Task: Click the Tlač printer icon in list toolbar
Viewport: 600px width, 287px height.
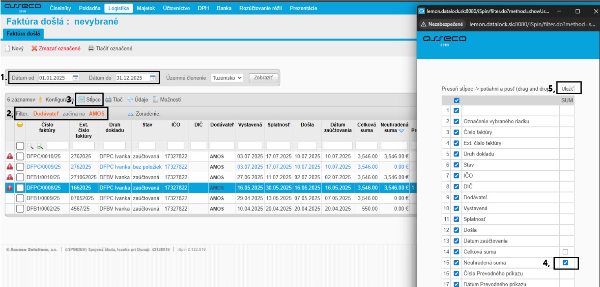Action: tap(109, 100)
